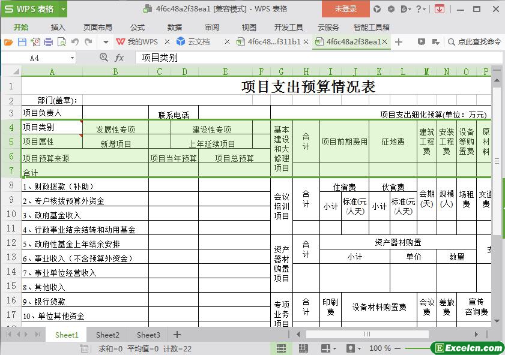Select row 8 header
Screen dimensions: 505x355
(x=11, y=185)
